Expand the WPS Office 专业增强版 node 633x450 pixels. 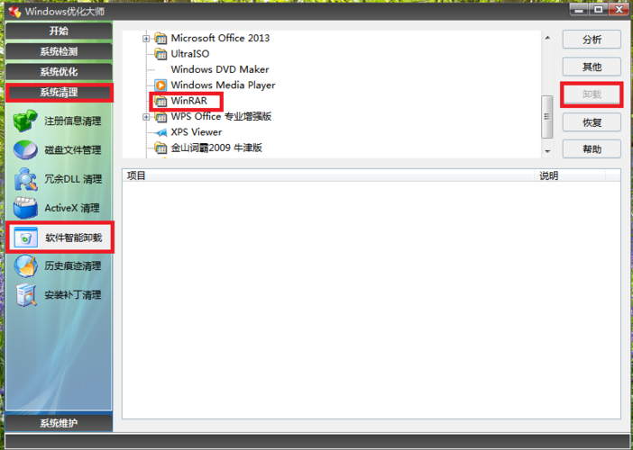tap(146, 117)
